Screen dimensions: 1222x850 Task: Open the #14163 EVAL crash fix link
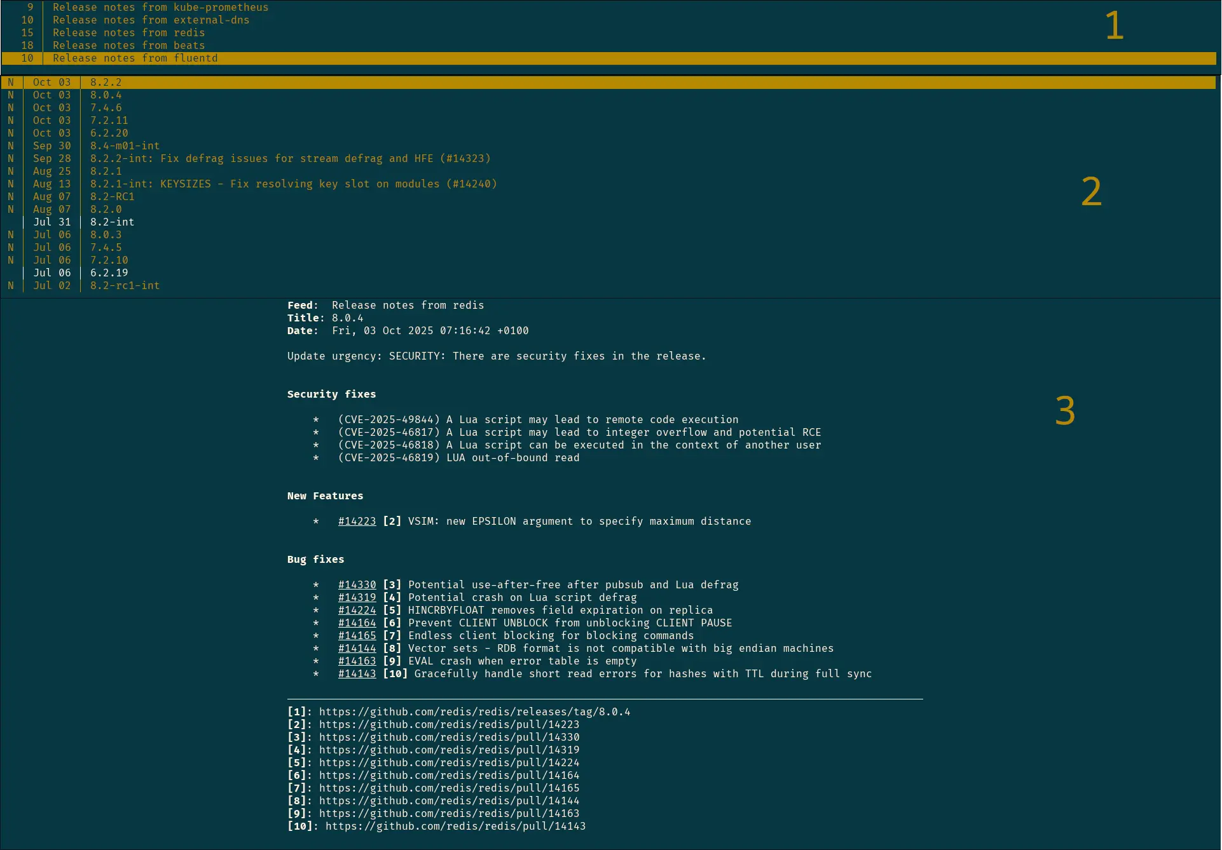[x=357, y=661]
